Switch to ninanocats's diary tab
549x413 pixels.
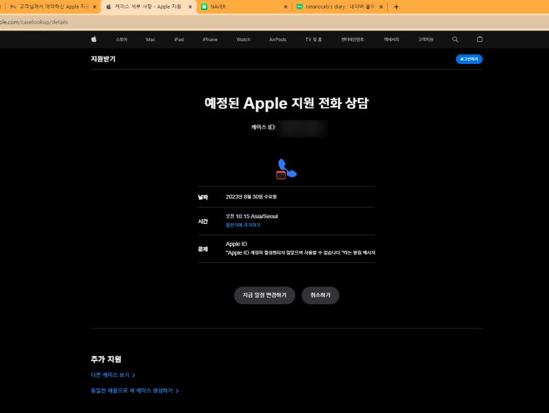pos(338,6)
